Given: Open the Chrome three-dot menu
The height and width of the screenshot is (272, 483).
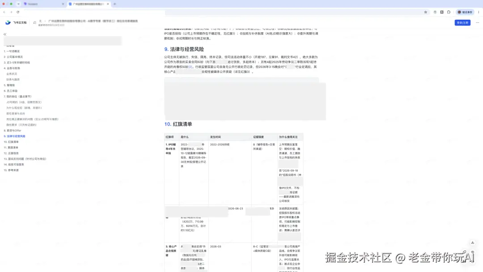Looking at the screenshot, I should point(479,12).
